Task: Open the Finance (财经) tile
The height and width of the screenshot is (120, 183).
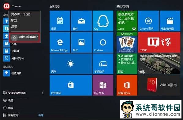Action: (x=127, y=64)
